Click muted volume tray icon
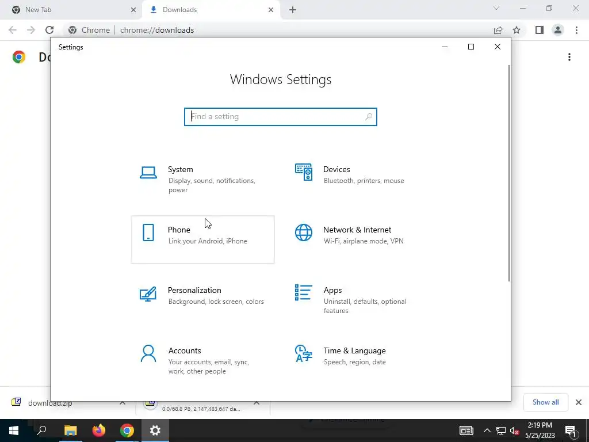Screen dimensions: 589x442 click(514, 430)
